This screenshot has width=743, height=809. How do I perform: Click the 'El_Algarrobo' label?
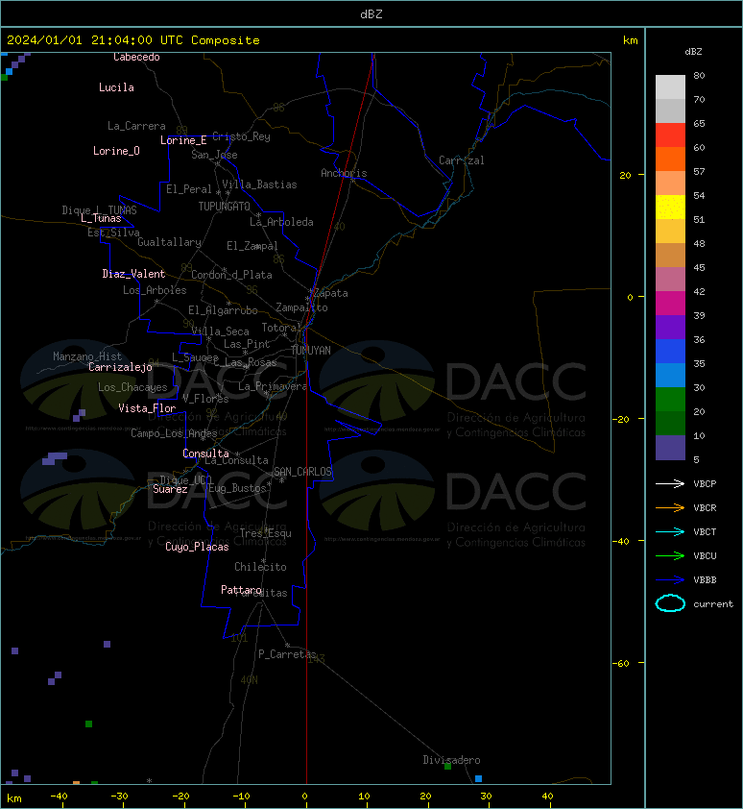(223, 310)
